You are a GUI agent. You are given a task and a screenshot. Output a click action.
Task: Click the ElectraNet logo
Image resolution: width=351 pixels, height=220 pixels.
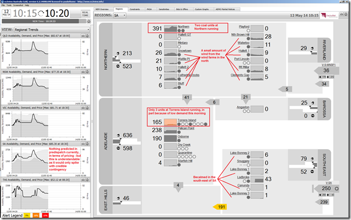[329, 16]
